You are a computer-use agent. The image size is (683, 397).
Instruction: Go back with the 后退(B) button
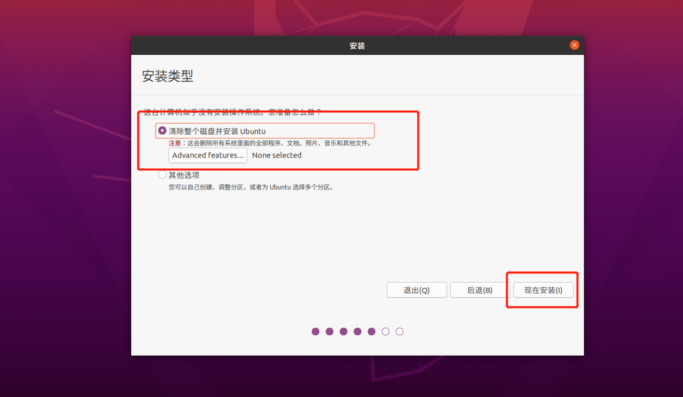tap(480, 290)
